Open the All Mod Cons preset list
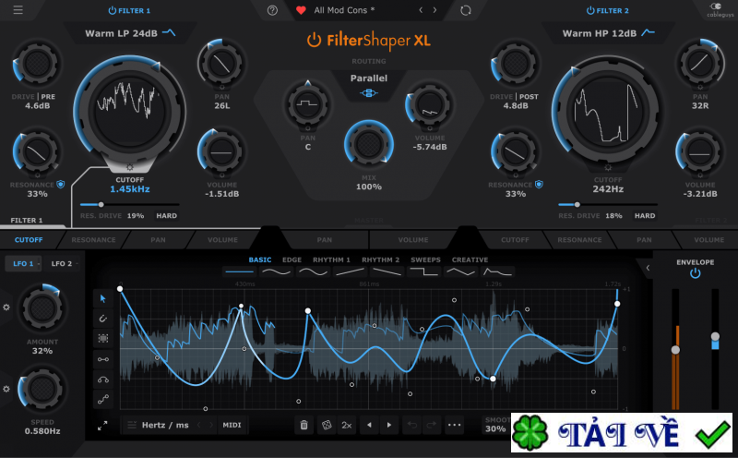738x458 pixels. point(344,10)
